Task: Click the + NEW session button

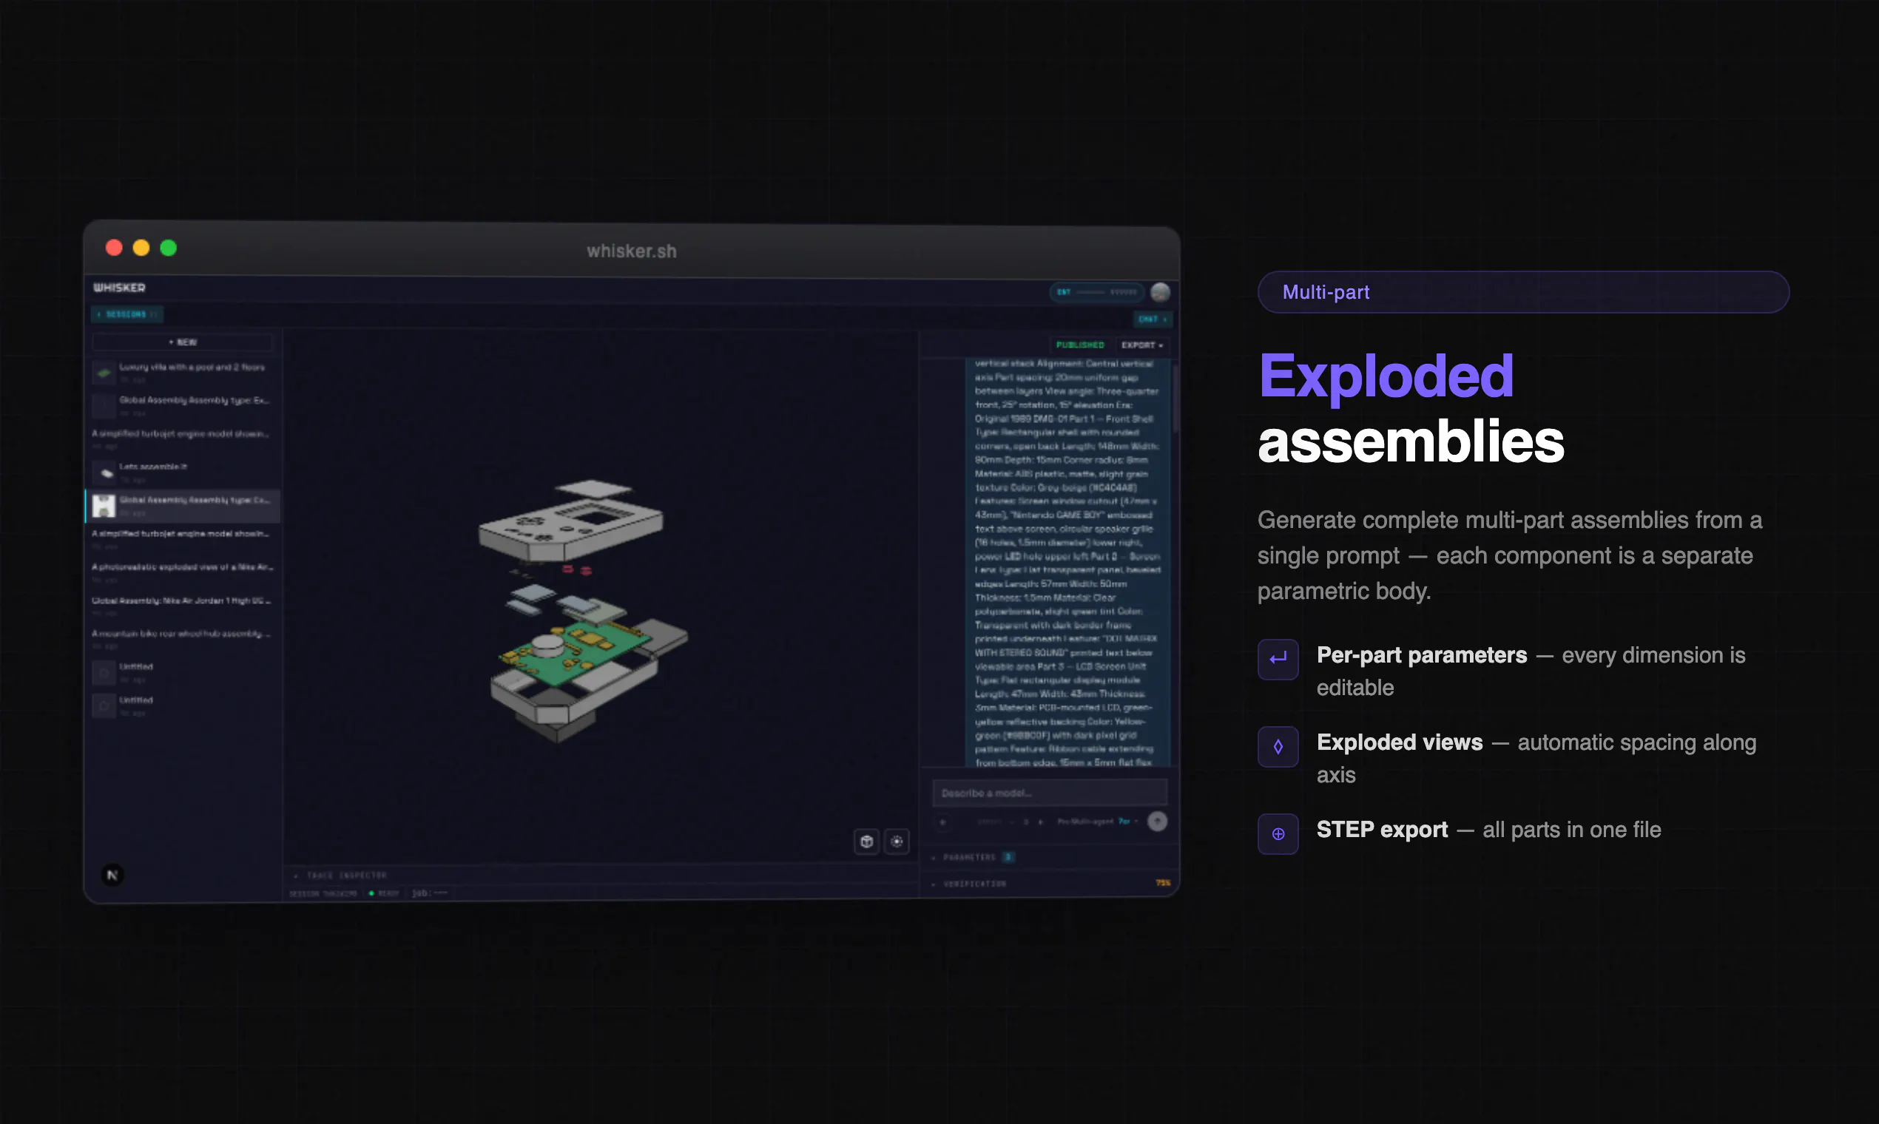Action: (183, 342)
